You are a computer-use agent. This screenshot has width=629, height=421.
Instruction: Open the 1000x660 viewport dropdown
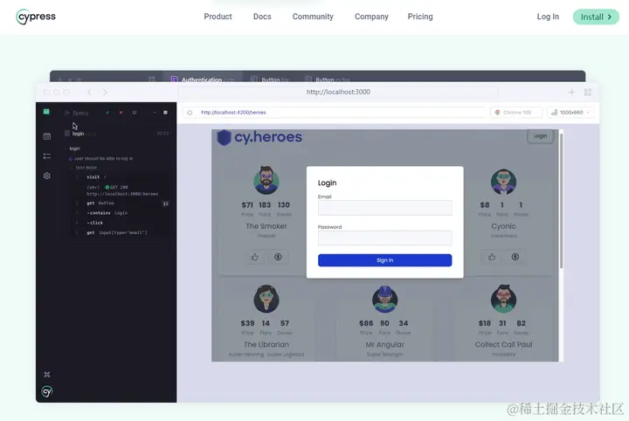coord(570,113)
